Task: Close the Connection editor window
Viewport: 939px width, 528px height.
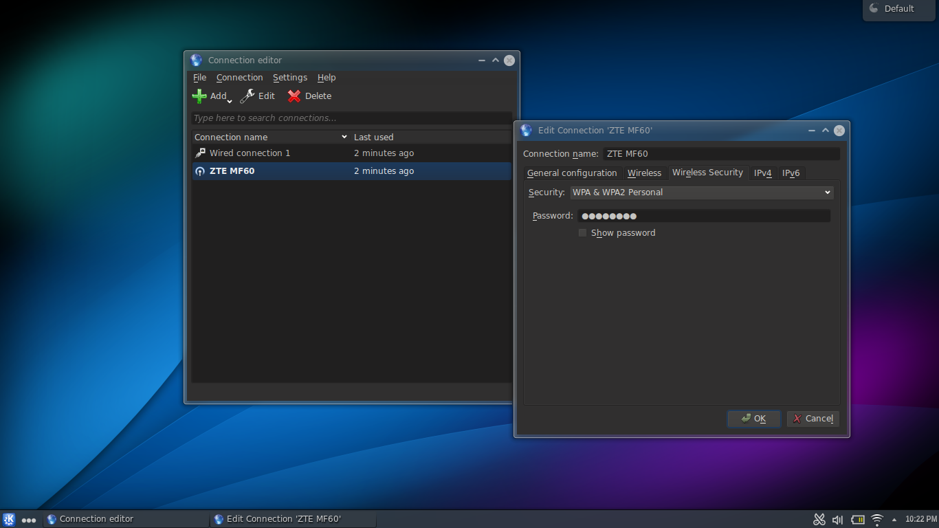Action: tap(509, 60)
